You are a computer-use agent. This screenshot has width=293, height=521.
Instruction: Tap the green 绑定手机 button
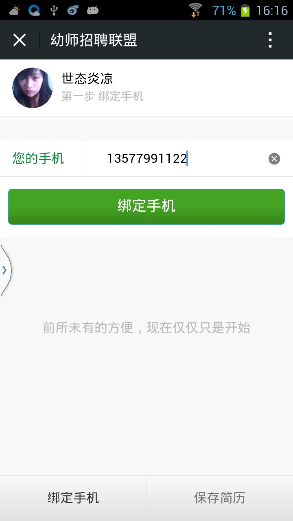point(146,206)
